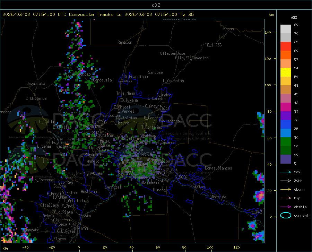The width and height of the screenshot is (312, 252).
Task: Click the yellow eburn arrow icon
Action: (286, 189)
